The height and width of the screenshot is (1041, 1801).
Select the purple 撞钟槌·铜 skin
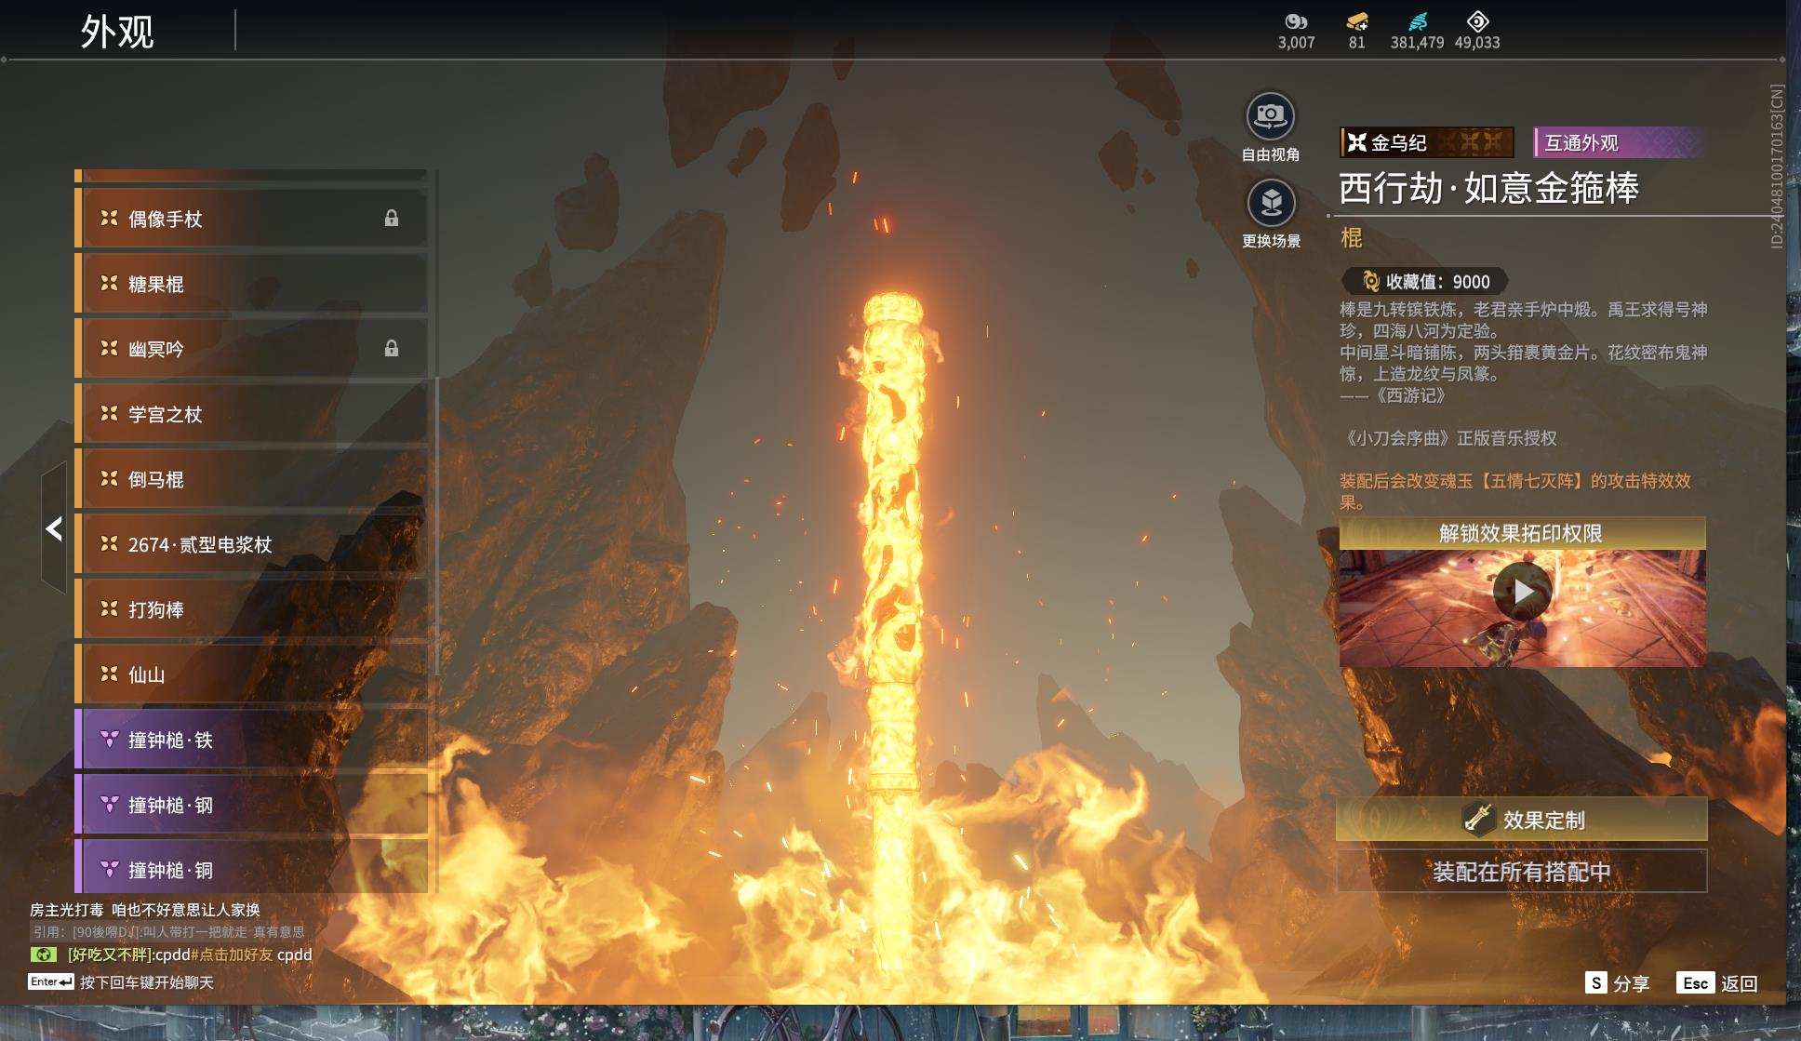251,867
